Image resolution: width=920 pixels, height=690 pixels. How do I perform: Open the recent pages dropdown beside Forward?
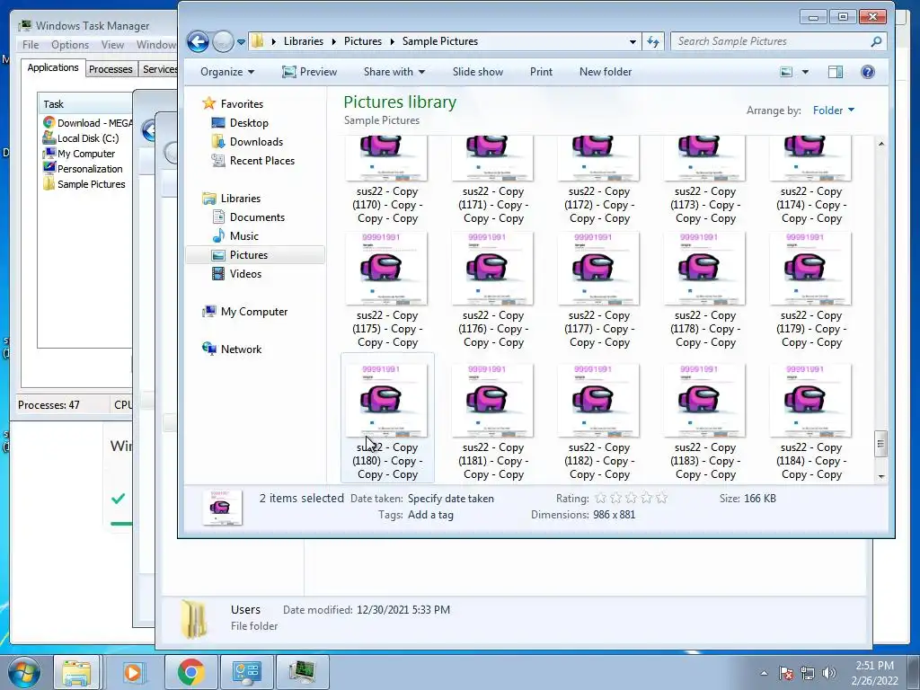pos(241,42)
